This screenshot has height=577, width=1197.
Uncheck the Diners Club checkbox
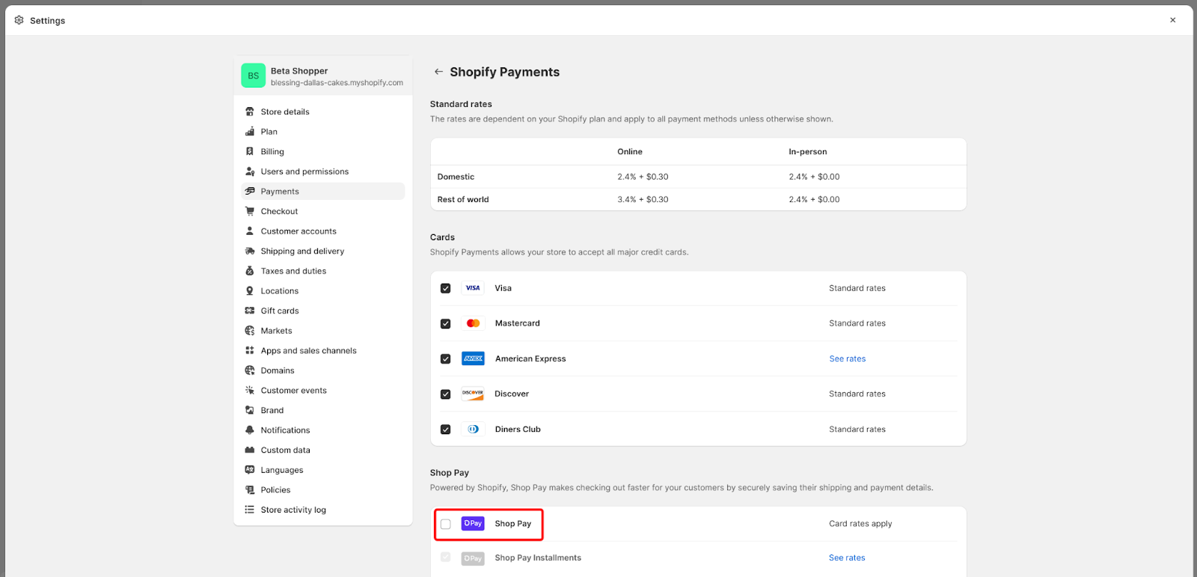446,430
